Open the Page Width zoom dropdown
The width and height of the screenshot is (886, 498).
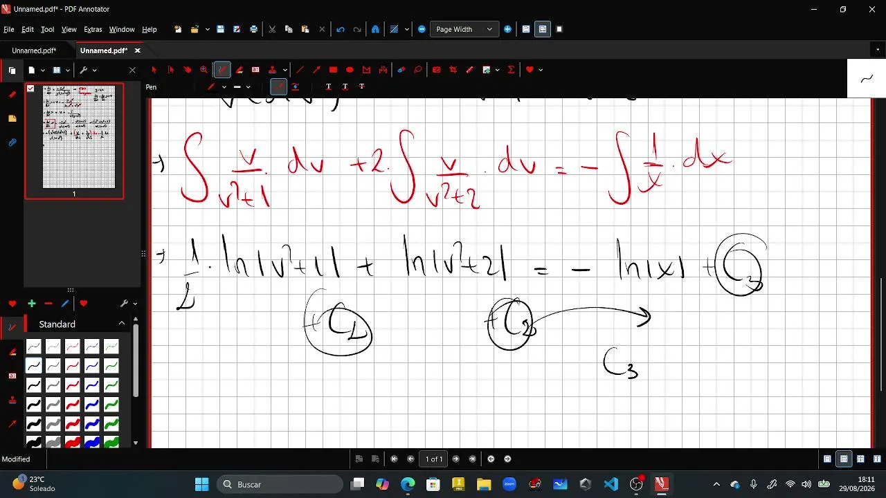(464, 29)
